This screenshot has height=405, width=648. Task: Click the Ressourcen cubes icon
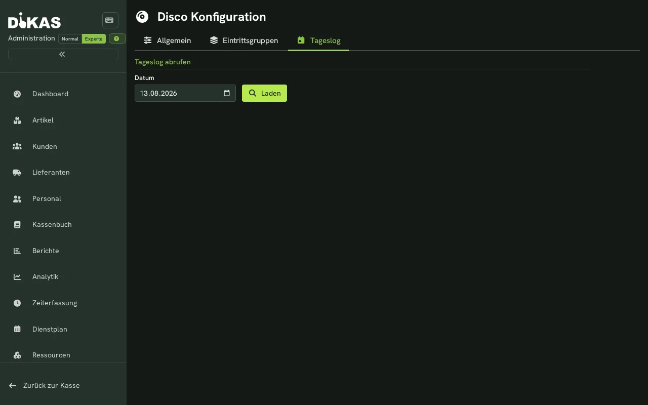point(17,355)
